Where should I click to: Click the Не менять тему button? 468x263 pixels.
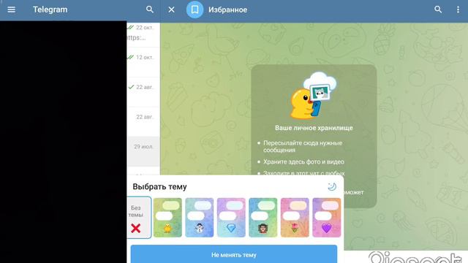[x=234, y=254]
